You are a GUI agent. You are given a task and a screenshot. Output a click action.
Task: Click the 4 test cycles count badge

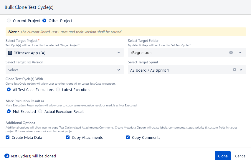point(7,156)
